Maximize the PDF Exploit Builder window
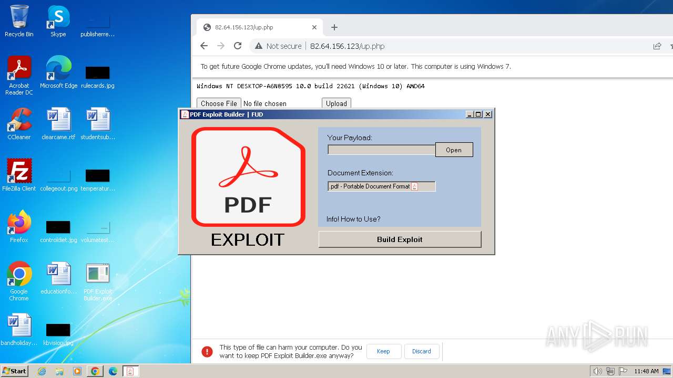Viewport: 673px width, 378px height. coord(478,114)
